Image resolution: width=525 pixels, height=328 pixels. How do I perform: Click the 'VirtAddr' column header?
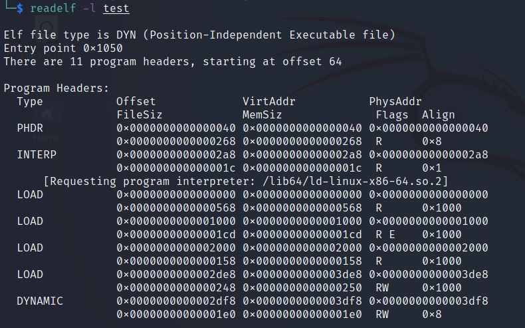point(268,101)
